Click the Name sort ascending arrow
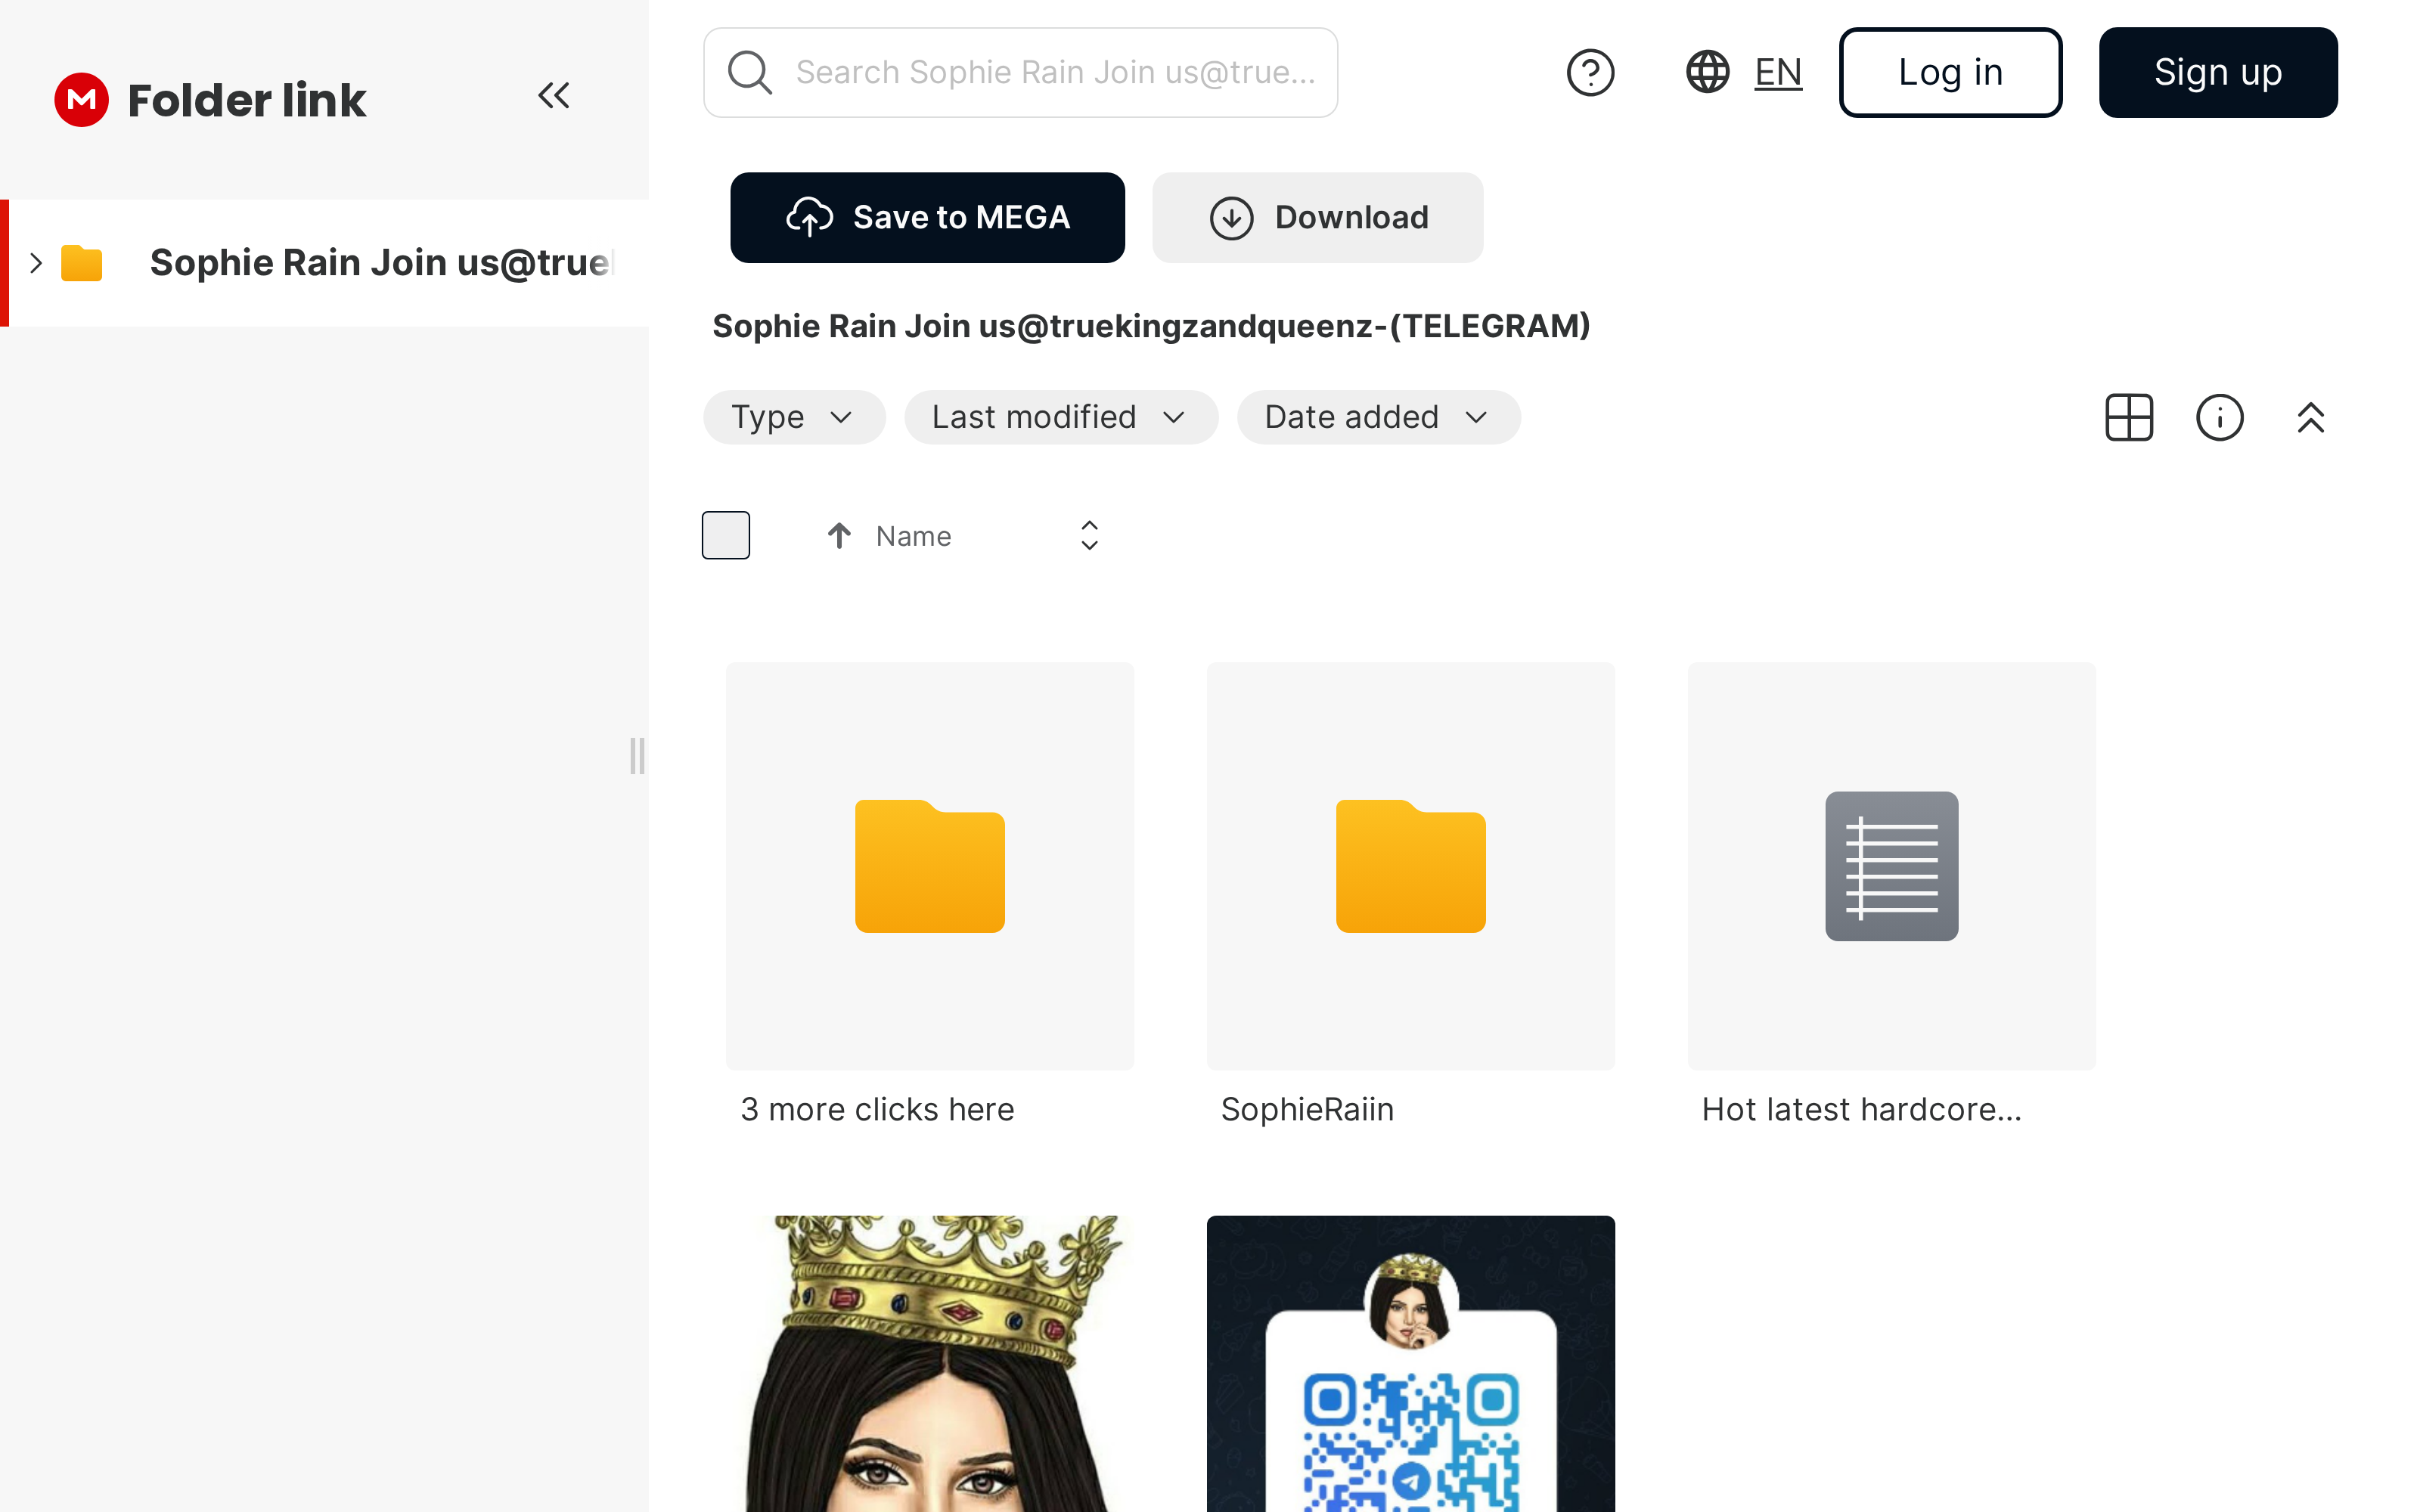 click(839, 536)
